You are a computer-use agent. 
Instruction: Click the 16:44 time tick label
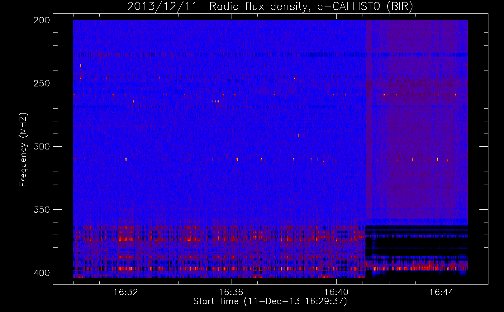click(x=442, y=292)
